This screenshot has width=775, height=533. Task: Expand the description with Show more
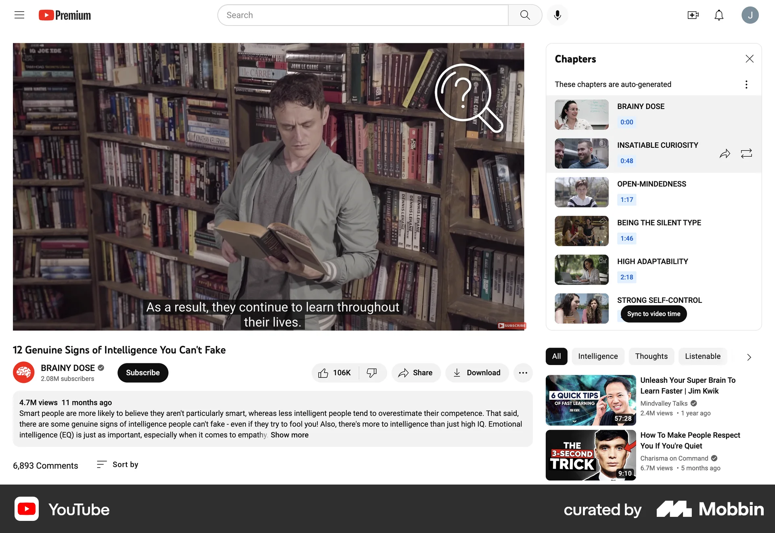289,435
